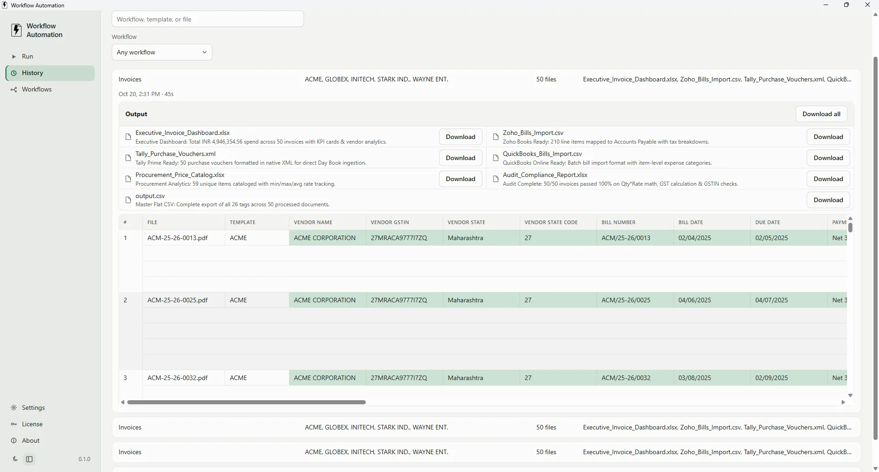
Task: Click the About info icon
Action: 14,440
